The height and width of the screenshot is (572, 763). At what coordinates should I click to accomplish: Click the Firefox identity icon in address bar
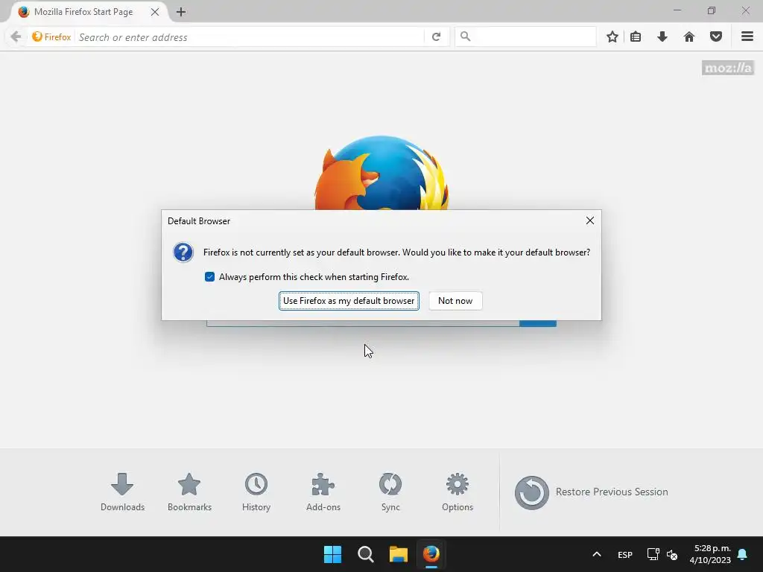[51, 37]
